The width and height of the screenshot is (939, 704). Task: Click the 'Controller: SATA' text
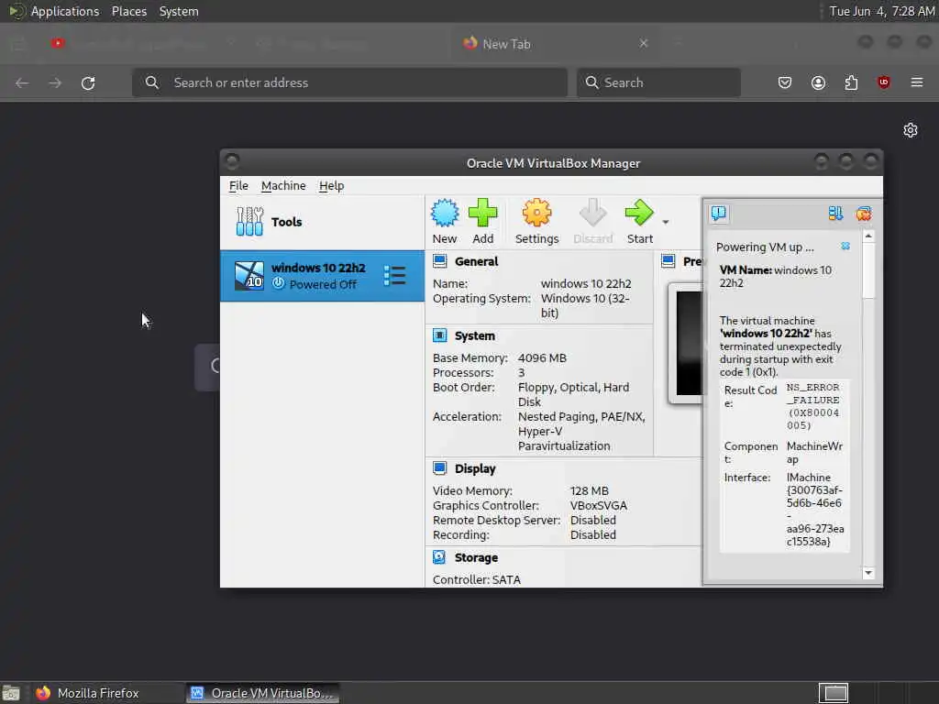477,579
